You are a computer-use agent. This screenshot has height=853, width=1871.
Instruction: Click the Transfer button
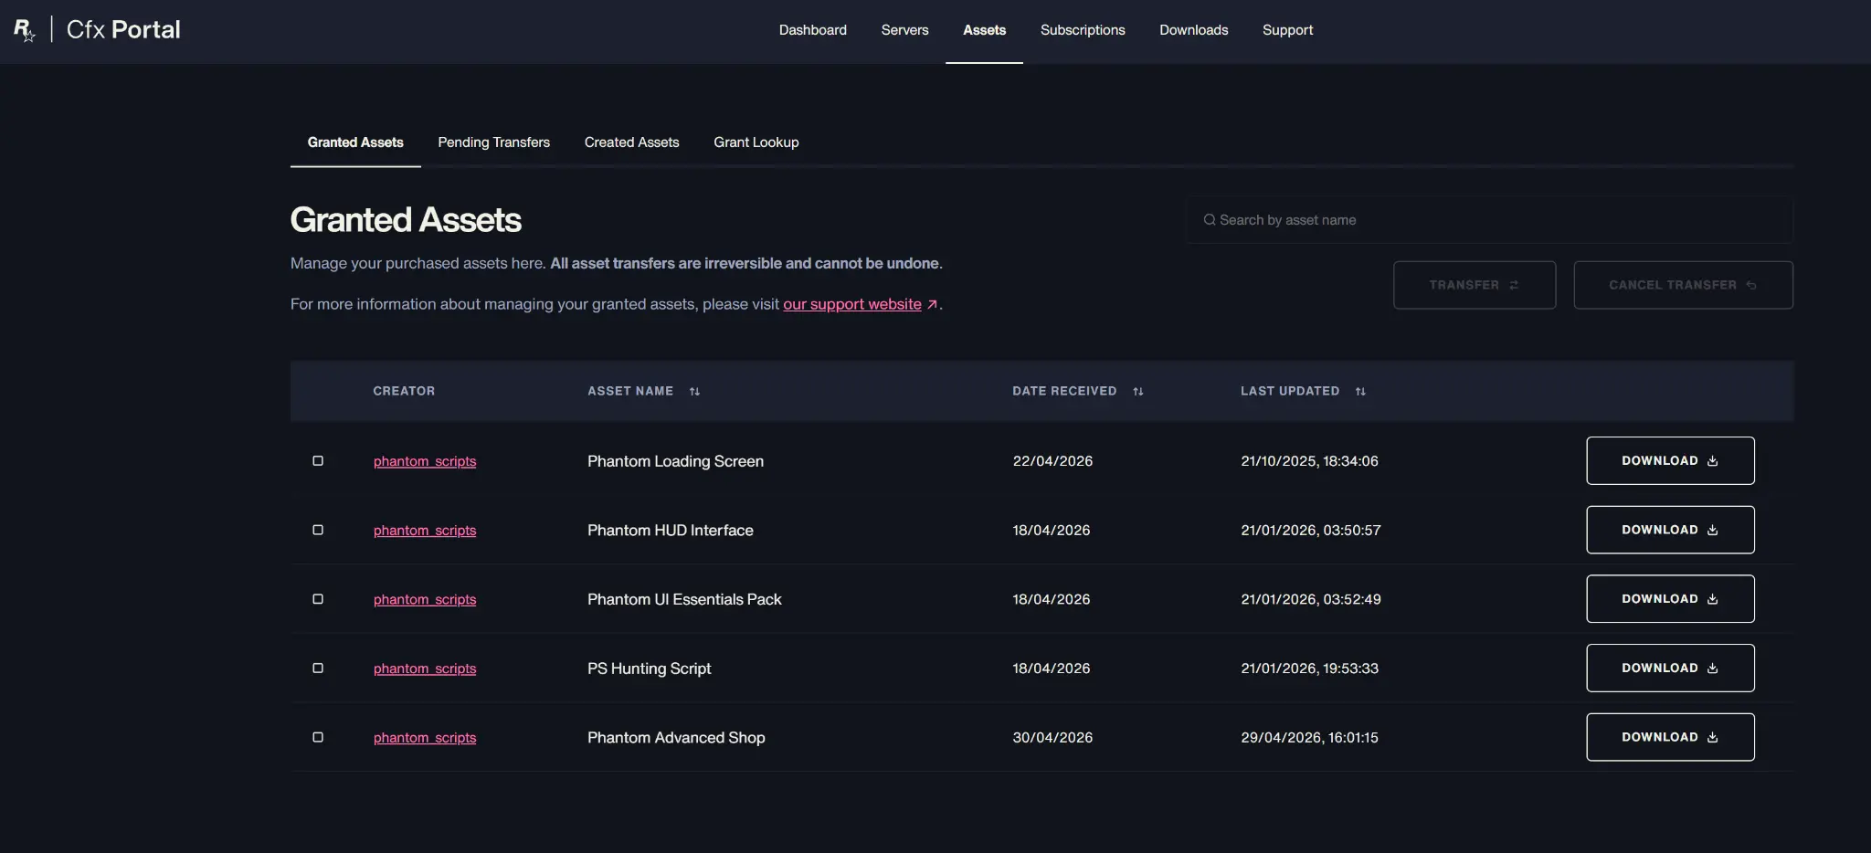[x=1475, y=285]
